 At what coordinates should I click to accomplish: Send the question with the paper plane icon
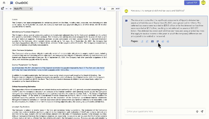tap(202, 111)
